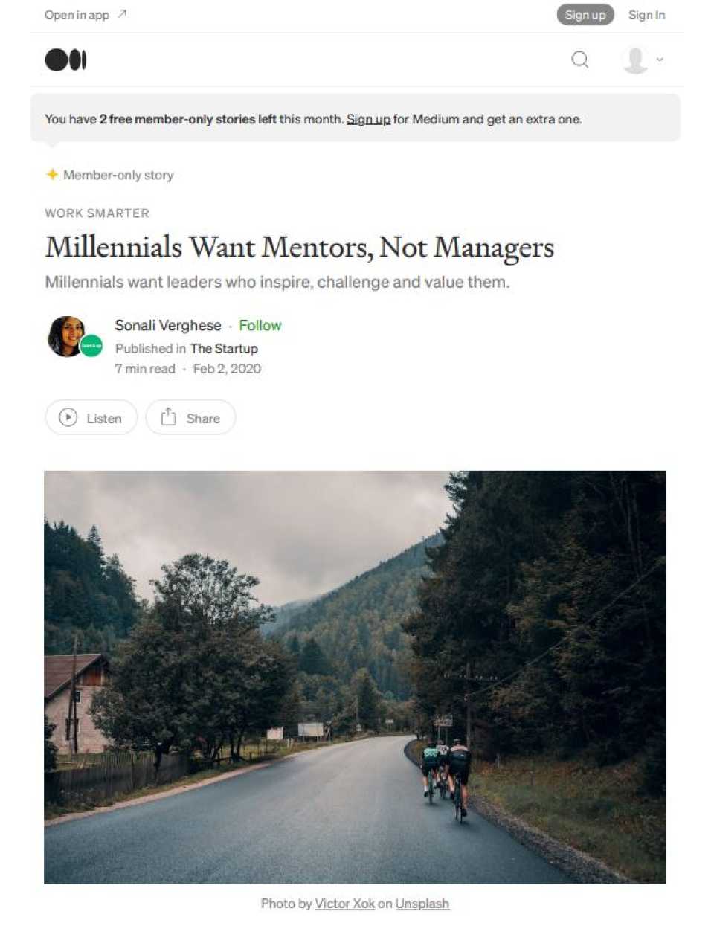Viewport: 714px width, 952px height.
Task: Click the profile avatar icon
Action: (636, 59)
